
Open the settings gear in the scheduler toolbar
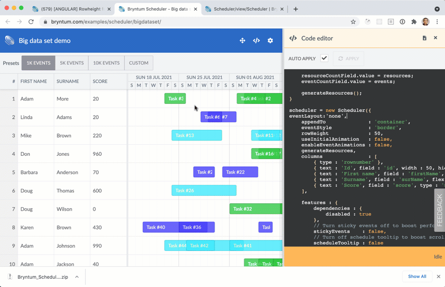click(270, 41)
